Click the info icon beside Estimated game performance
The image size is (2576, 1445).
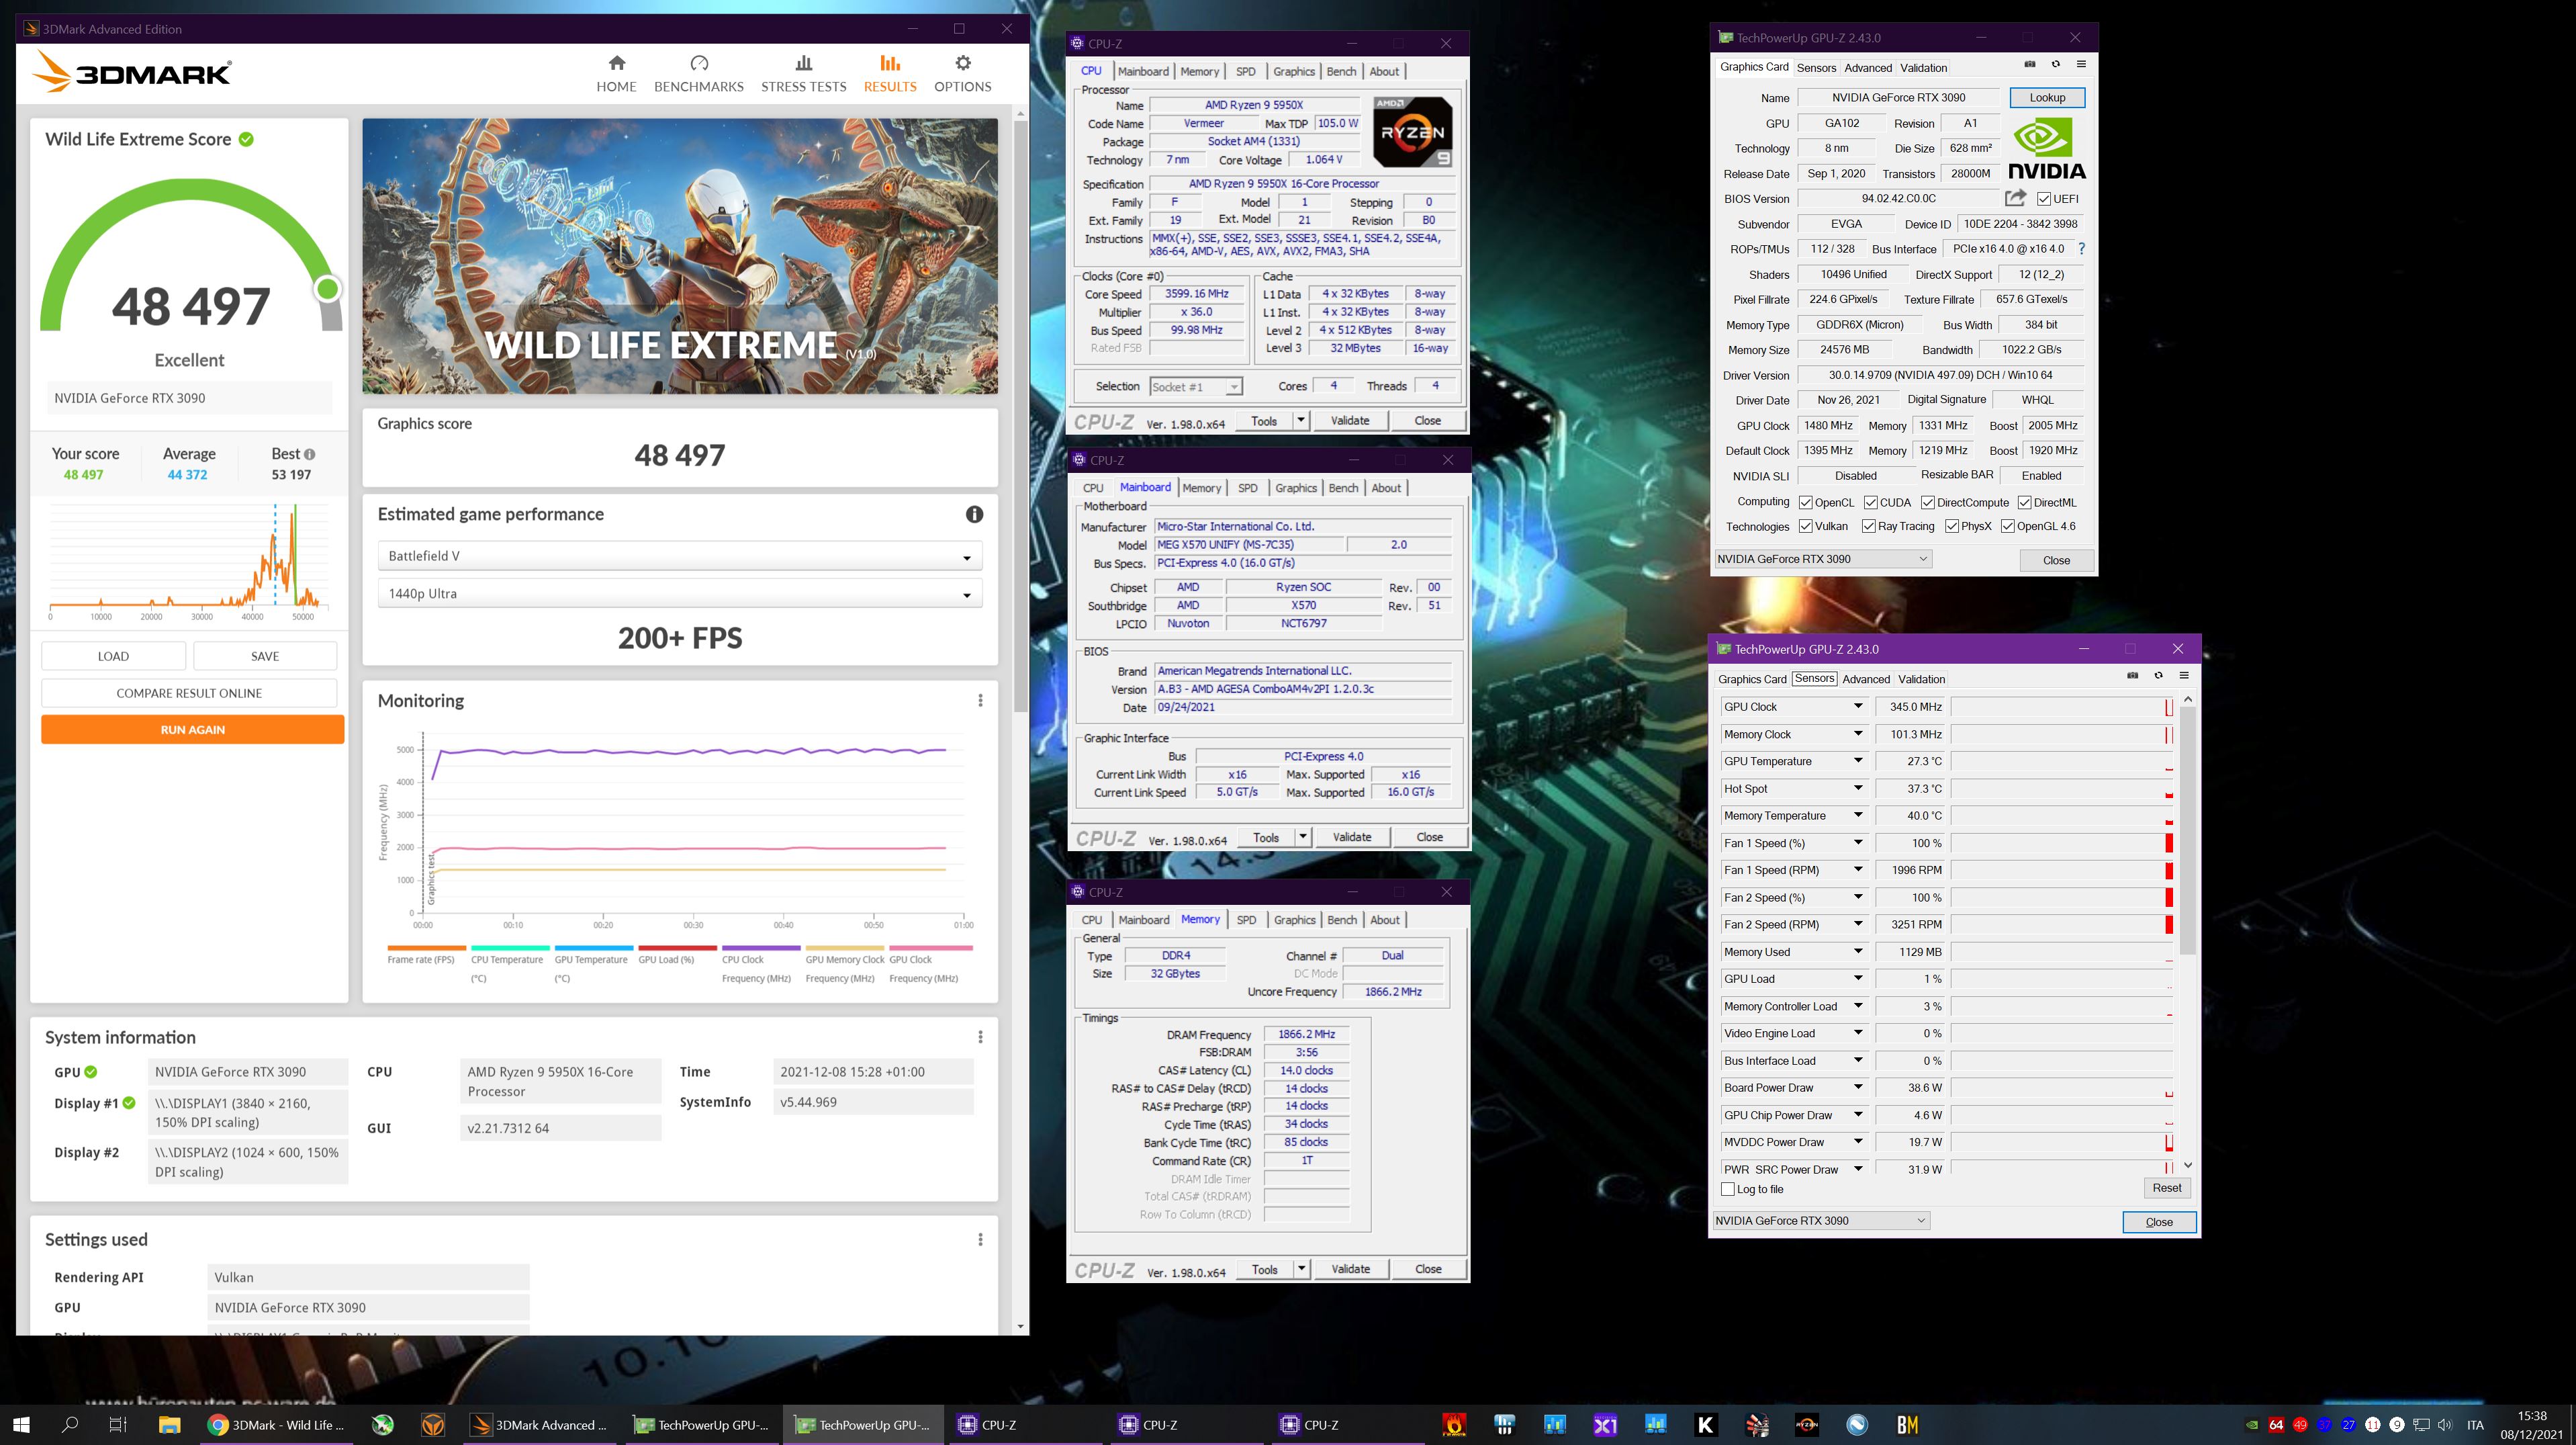(x=974, y=515)
